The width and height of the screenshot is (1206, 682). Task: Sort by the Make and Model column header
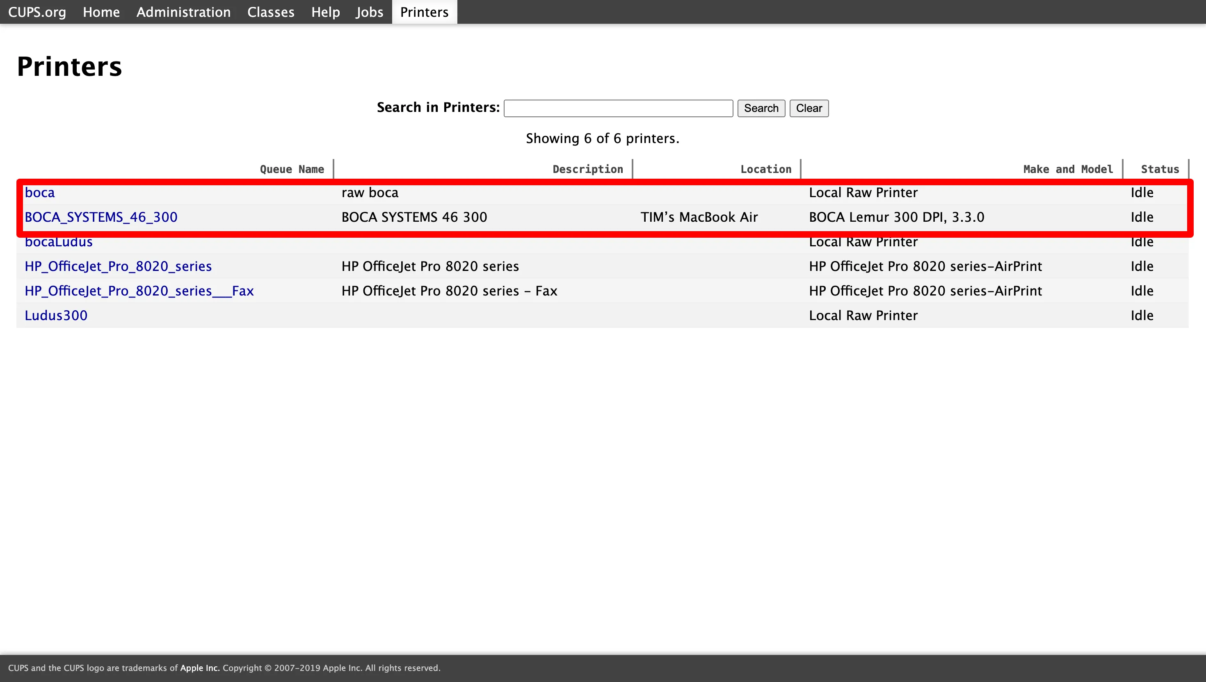tap(1068, 169)
